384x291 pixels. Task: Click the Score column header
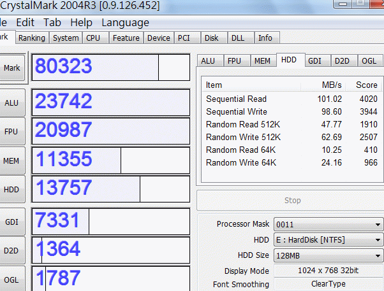pos(364,85)
